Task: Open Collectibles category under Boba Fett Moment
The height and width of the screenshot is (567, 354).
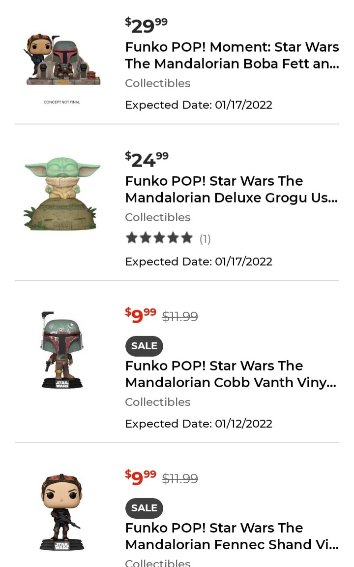Action: (x=157, y=83)
